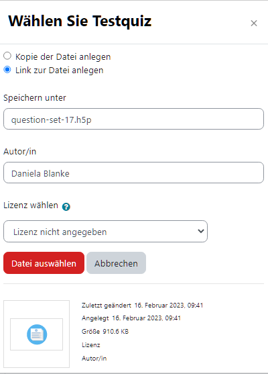Click the Speichern unter label
The image size is (268, 374).
35,98
